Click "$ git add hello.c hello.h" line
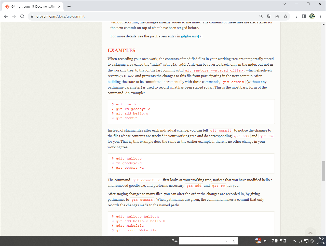 coord(138,221)
